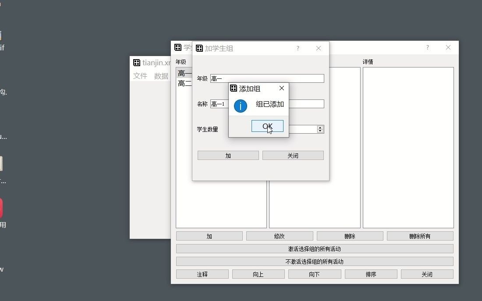482x301 pixels.
Task: Click 不激活选择组的所有活动 button
Action: click(x=314, y=261)
